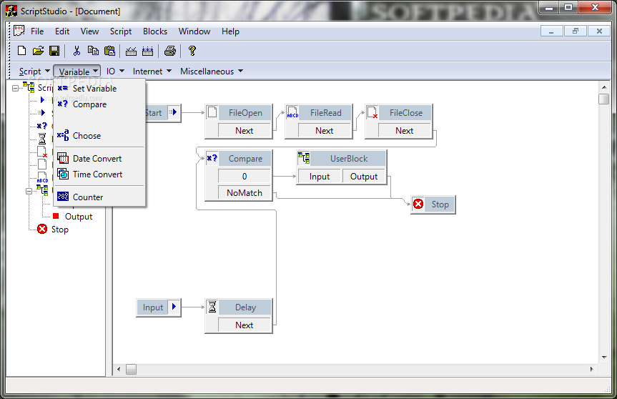Open the Script block category dropdown
The width and height of the screenshot is (617, 399).
click(34, 72)
